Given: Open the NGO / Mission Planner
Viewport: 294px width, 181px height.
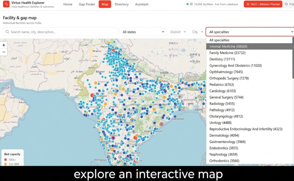Looking at the screenshot, I should (x=263, y=4).
